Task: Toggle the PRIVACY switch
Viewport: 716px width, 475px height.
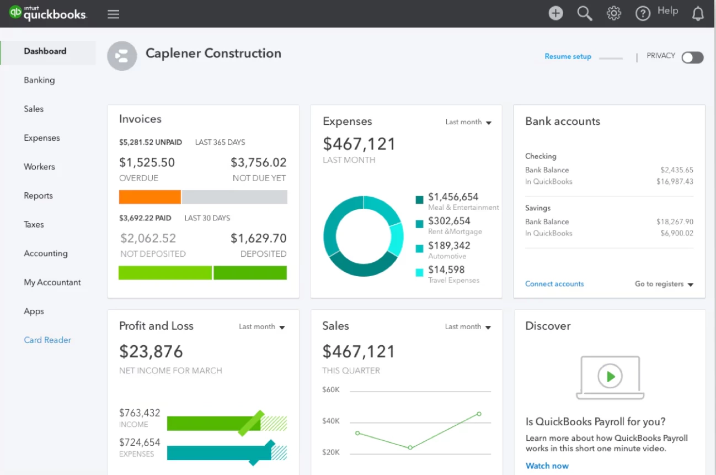Action: [692, 57]
